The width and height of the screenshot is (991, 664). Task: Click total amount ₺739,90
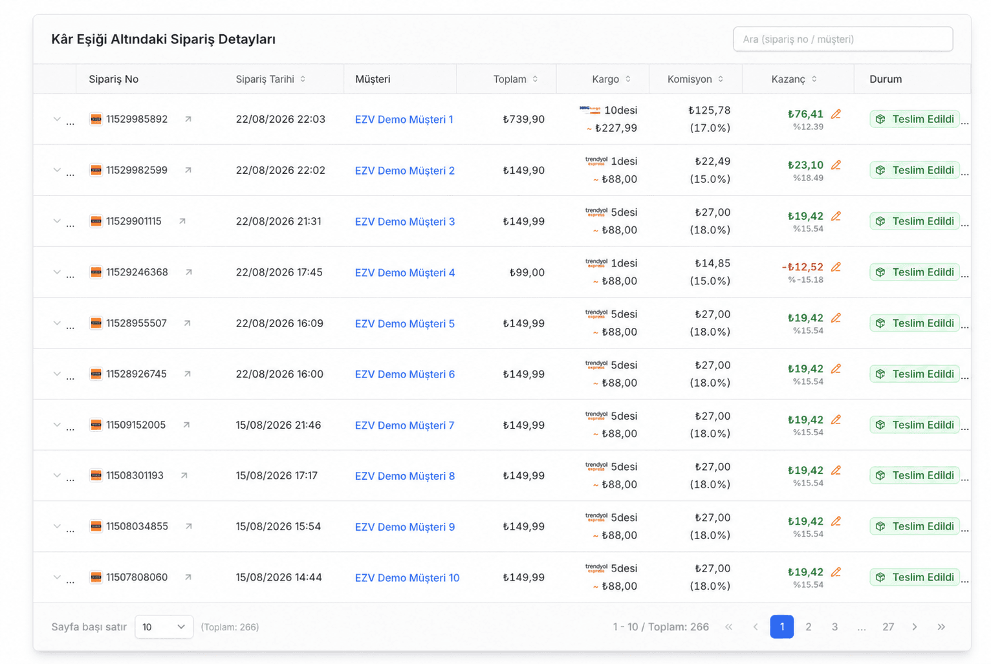pos(523,119)
